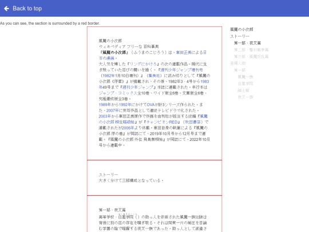Screen dimensions: 309x232
Task: Click the ストーリー heading in the second section
Action: 108,175
